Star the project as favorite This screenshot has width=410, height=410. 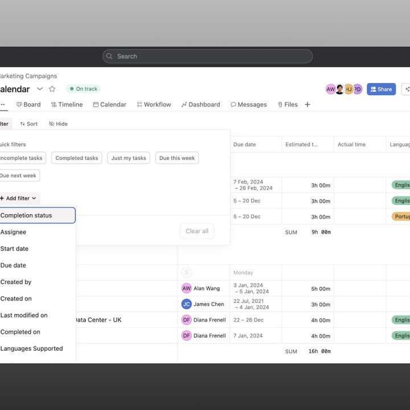52,89
